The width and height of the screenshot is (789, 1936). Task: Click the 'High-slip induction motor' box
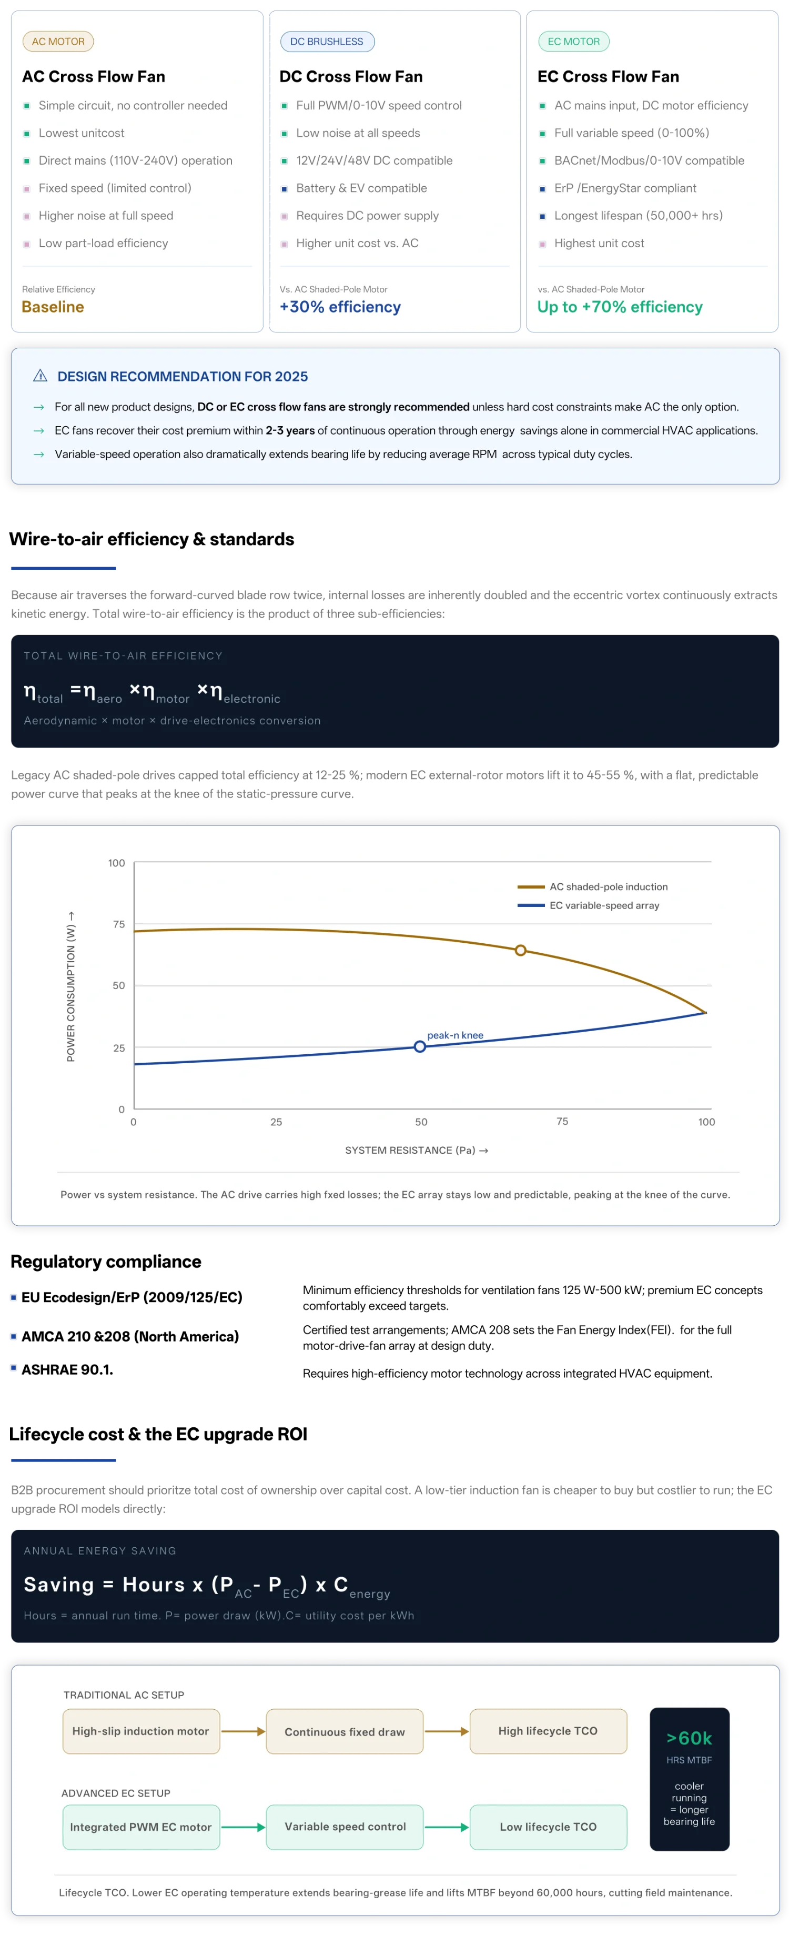click(x=141, y=1731)
